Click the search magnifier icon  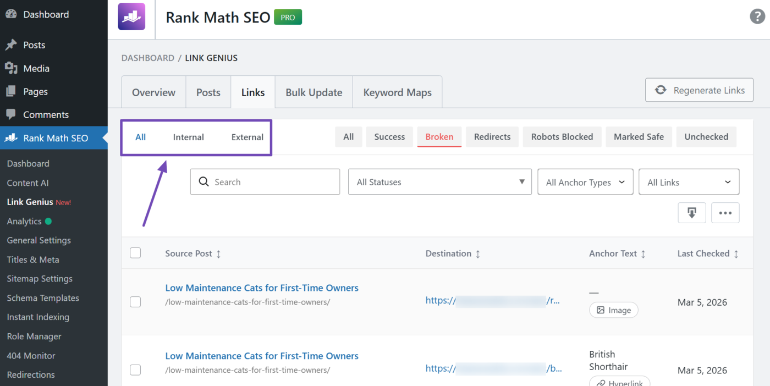click(x=204, y=182)
